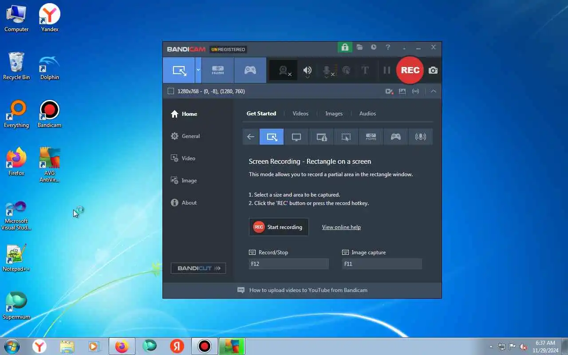Select HDMI device mode in Get Started row
The height and width of the screenshot is (355, 568).
pyautogui.click(x=371, y=137)
